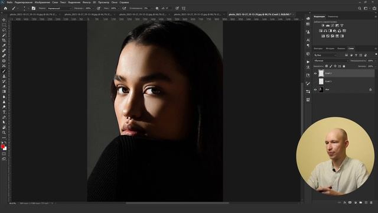Add a Brightness/Contrast adjustment

(x=323, y=25)
